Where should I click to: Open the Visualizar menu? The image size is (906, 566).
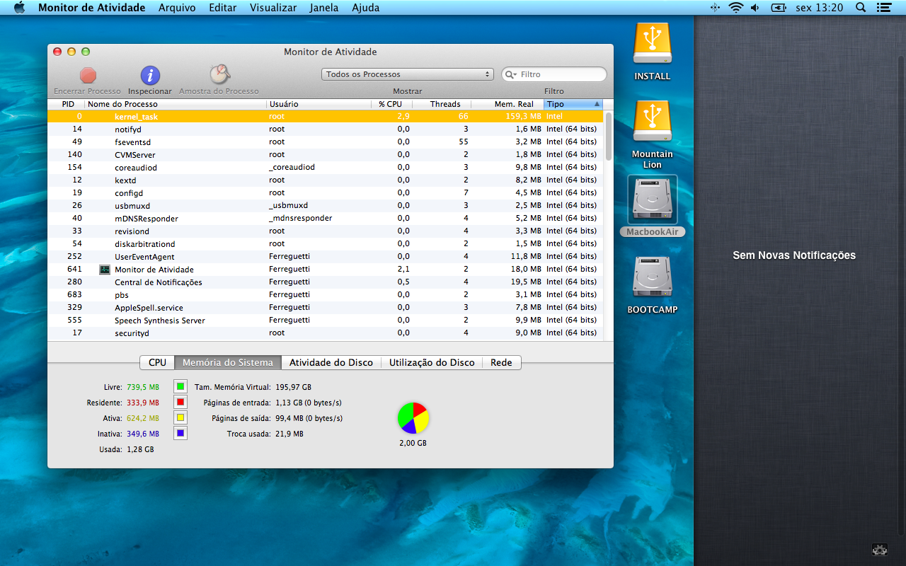pos(273,8)
